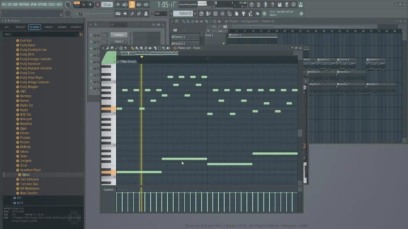Click the red Record button
Image resolution: width=408 pixels, height=229 pixels.
[x=98, y=4]
